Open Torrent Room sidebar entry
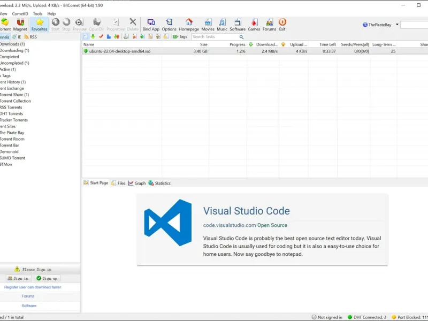 click(12, 139)
